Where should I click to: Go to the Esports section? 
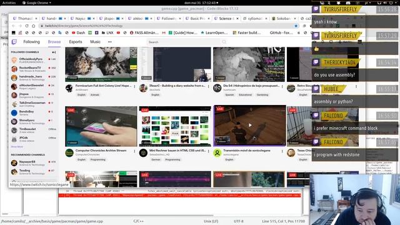coord(76,42)
